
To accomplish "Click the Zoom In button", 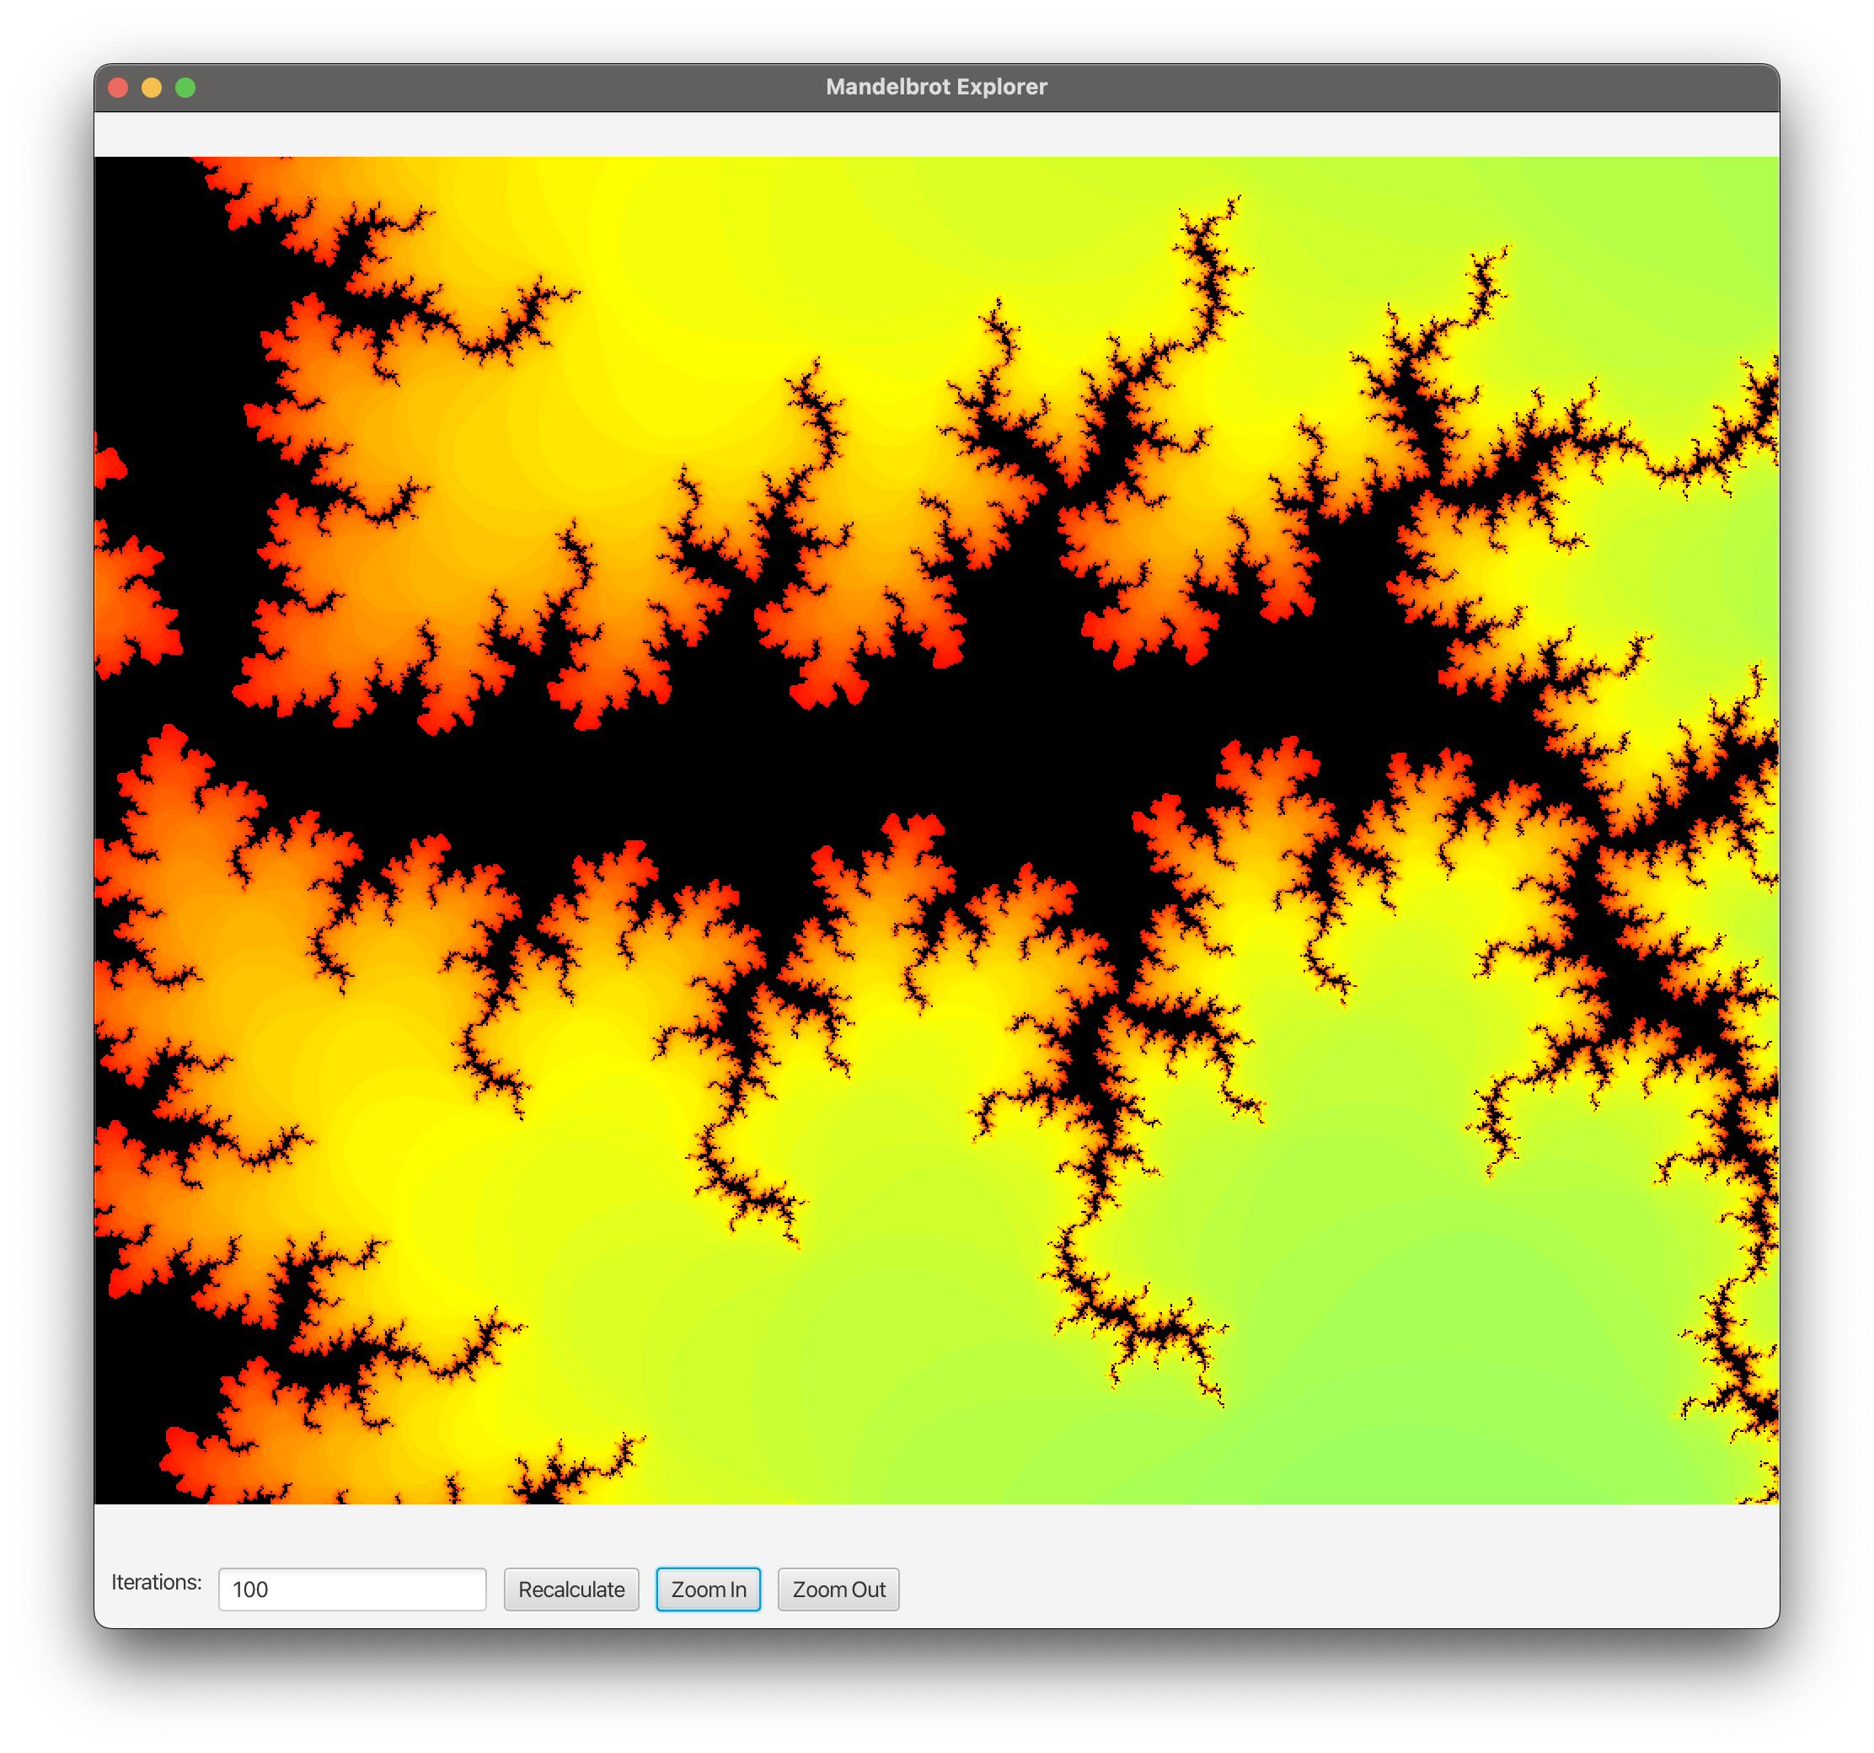I will (x=708, y=1589).
